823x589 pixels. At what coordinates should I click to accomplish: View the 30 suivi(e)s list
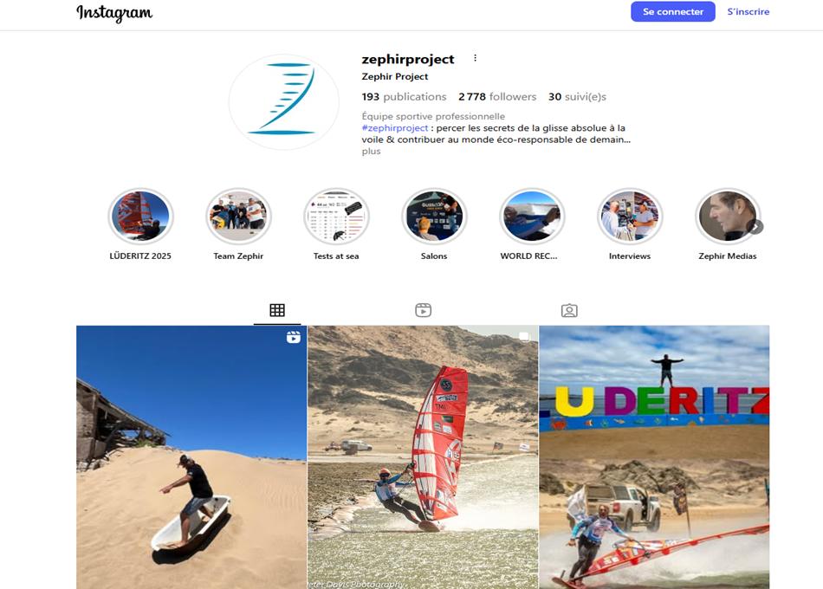click(x=577, y=97)
